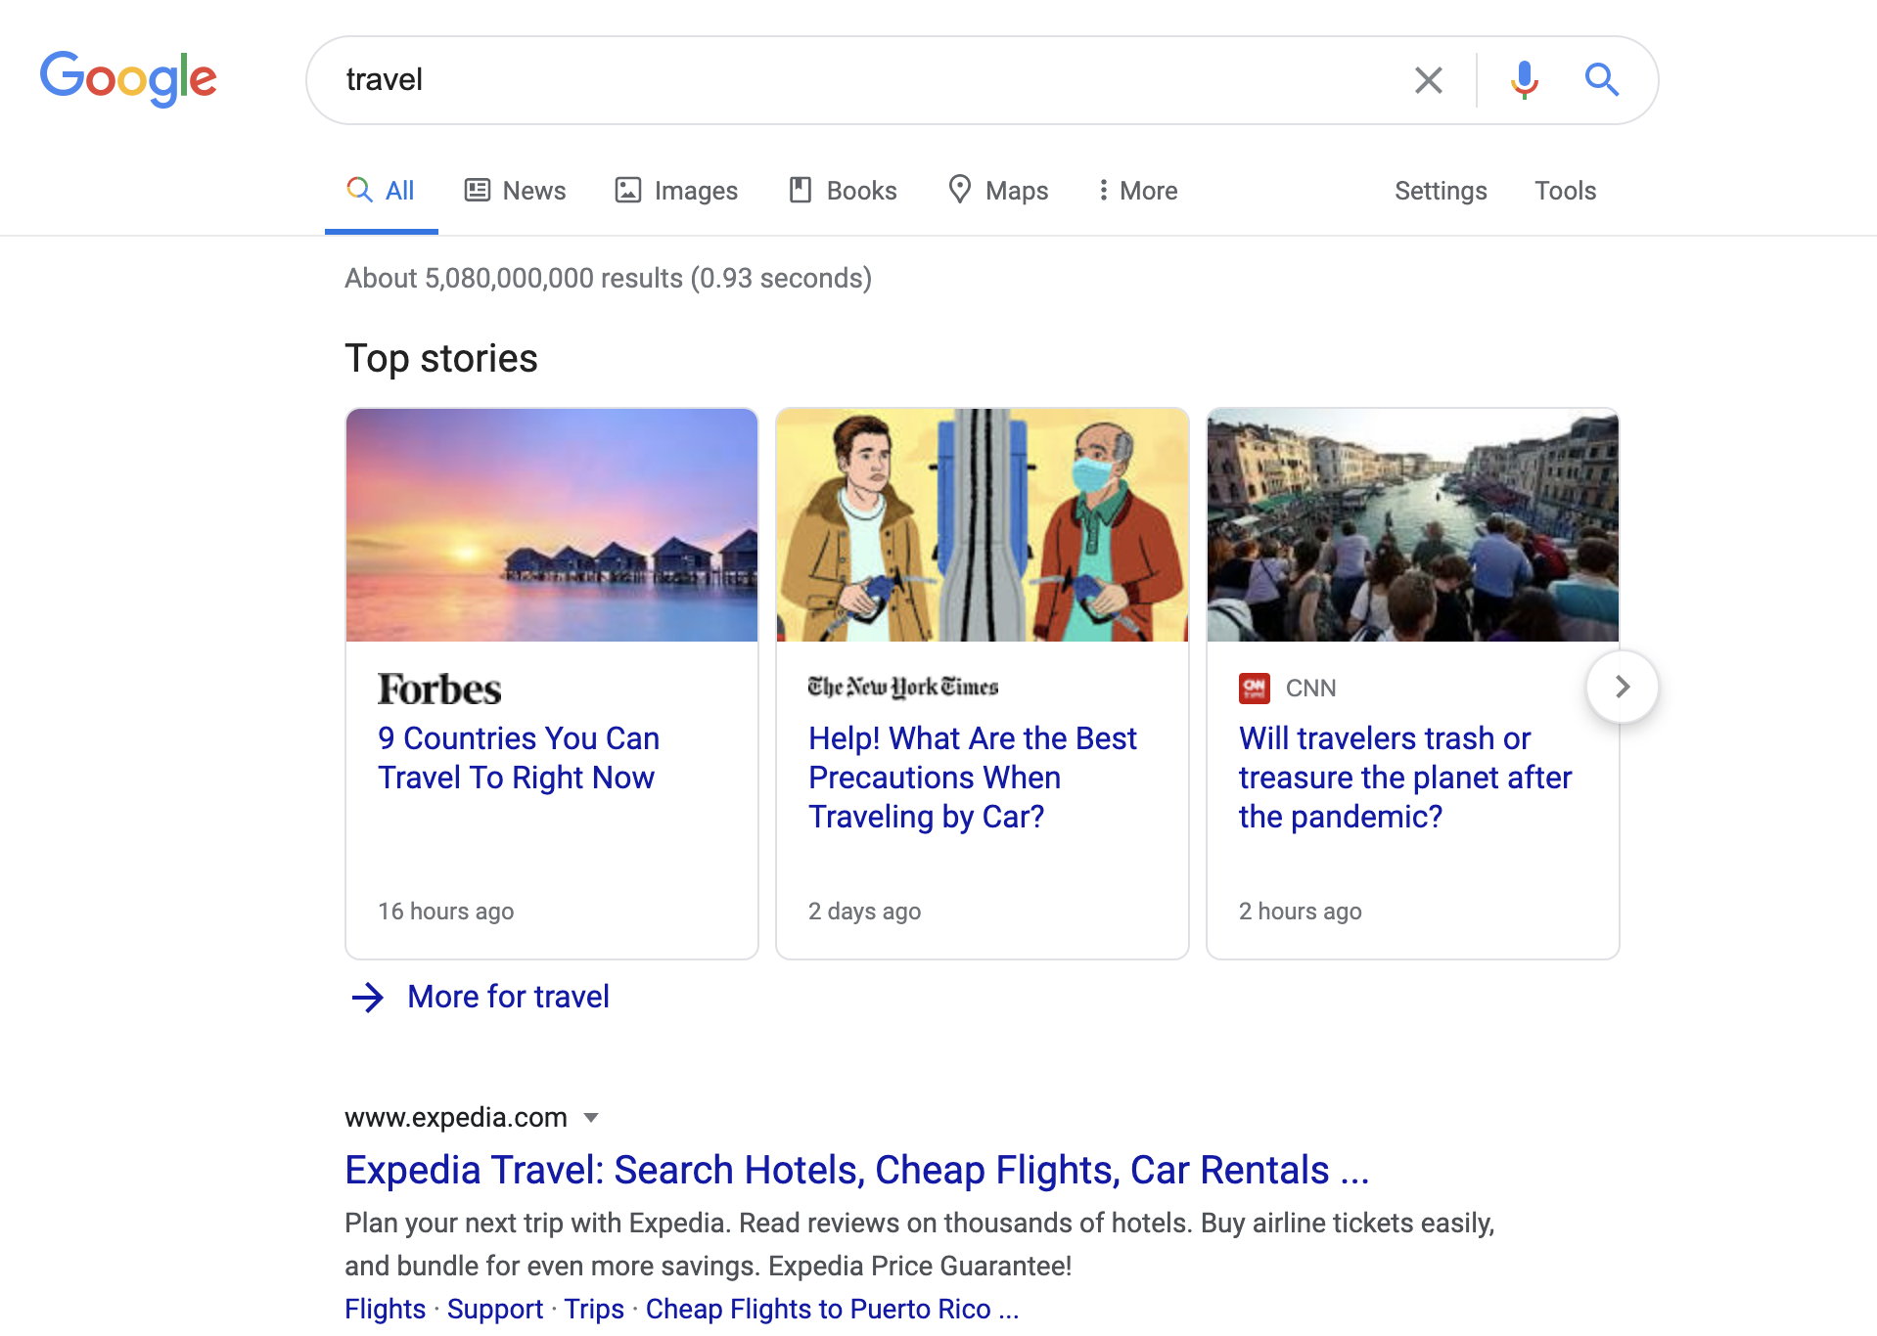Start voice search with microphone icon
Image resolution: width=1877 pixels, height=1336 pixels.
(1524, 80)
